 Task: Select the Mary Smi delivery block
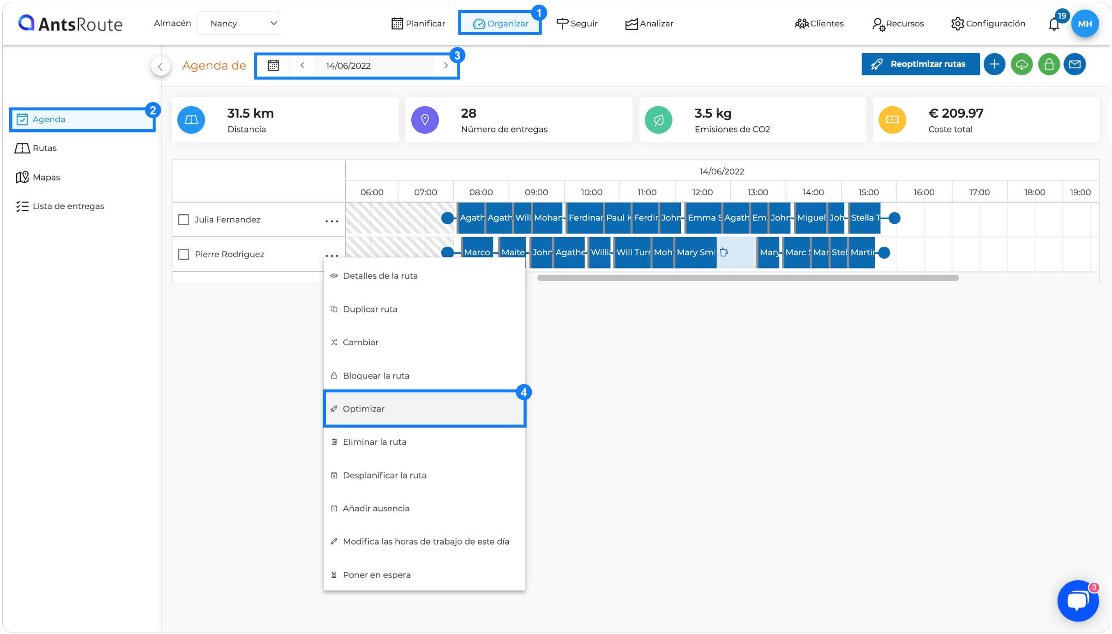696,252
